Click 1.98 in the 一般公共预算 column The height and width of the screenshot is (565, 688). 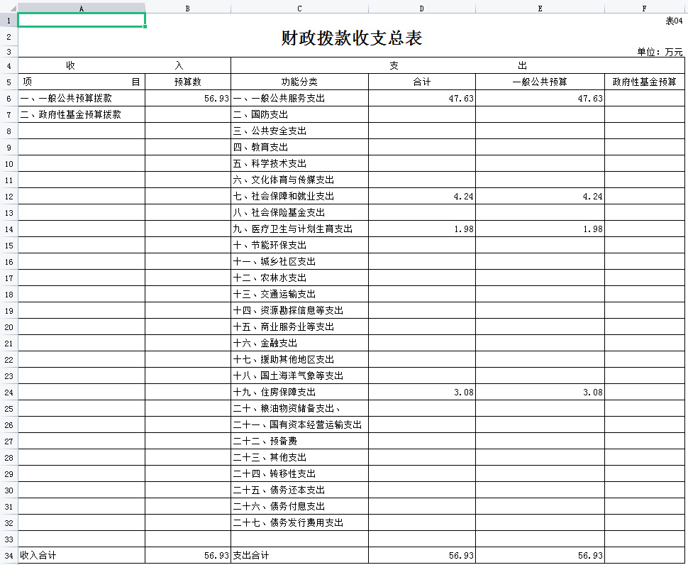point(592,229)
